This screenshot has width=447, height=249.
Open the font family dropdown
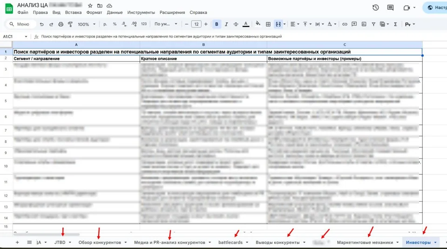[x=166, y=24]
